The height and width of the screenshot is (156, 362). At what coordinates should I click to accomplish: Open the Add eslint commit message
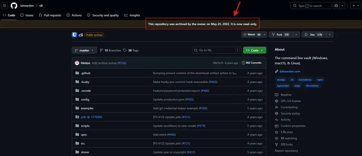pos(160,135)
